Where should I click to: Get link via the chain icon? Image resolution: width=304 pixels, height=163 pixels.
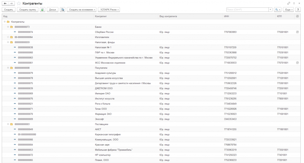(289, 3)
